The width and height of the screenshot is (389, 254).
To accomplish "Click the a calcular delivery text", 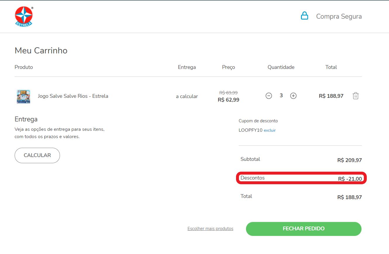I will click(187, 96).
